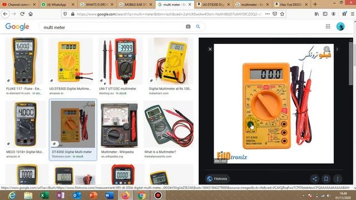Go back with the browser back arrow

5,14
